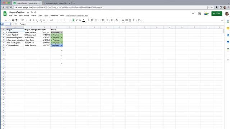Print the spreadsheet using printer icon
This screenshot has height=129, width=230.
point(13,20)
